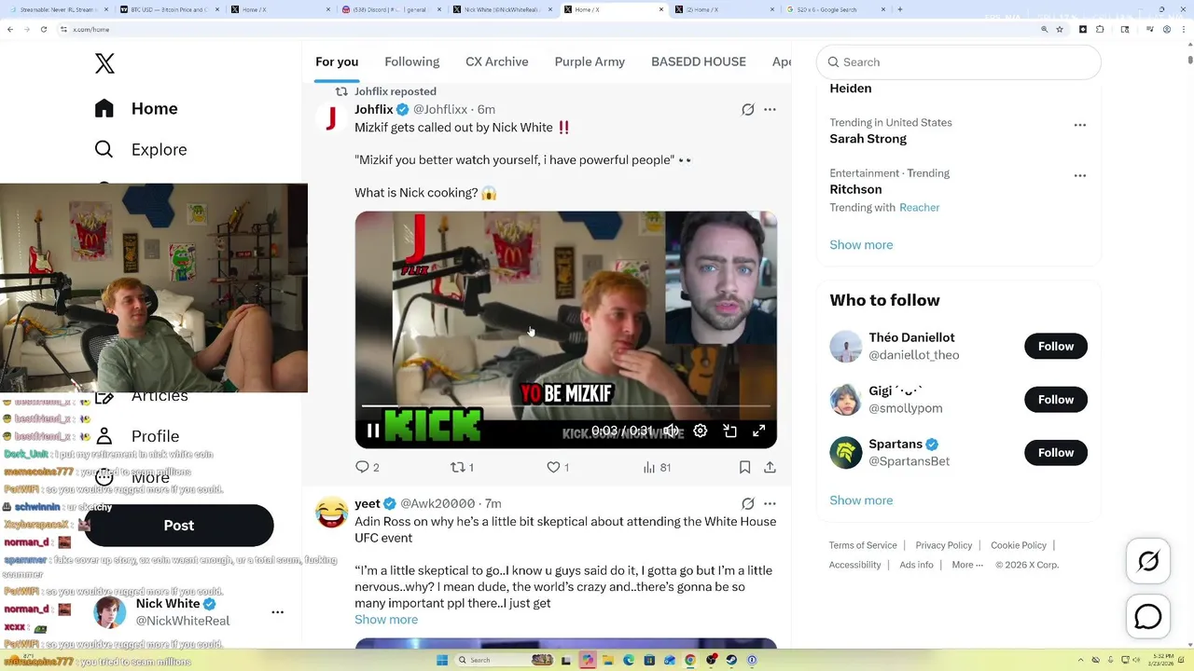Click Grok explain icon on yeet tweet
The width and height of the screenshot is (1194, 671).
tap(747, 503)
